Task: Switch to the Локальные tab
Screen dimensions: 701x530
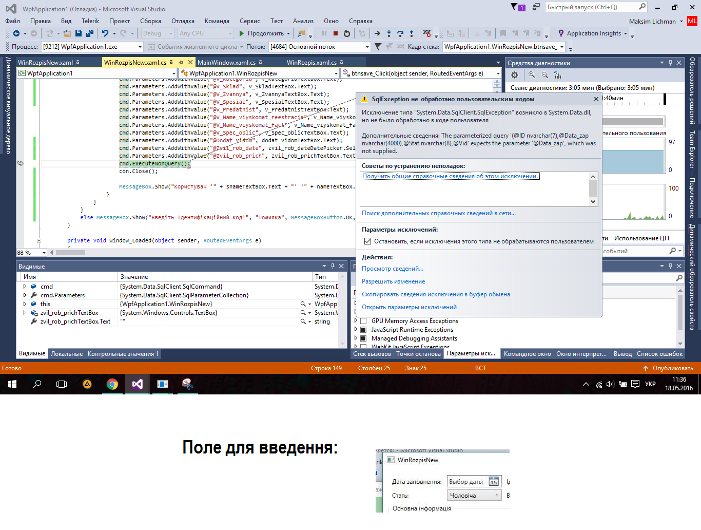Action: coord(67,354)
